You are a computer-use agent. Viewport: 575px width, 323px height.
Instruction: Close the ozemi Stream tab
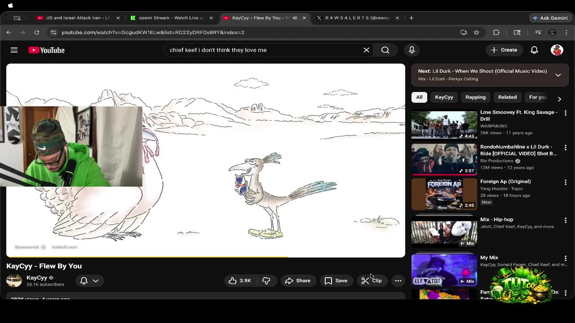211,18
